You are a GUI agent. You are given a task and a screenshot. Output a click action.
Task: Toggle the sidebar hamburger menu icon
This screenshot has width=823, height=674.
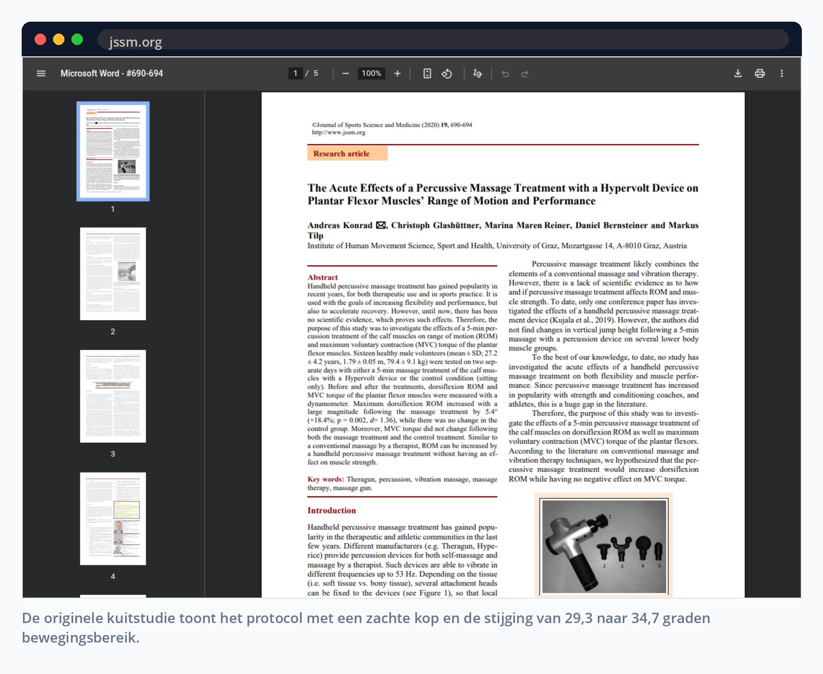(x=41, y=73)
